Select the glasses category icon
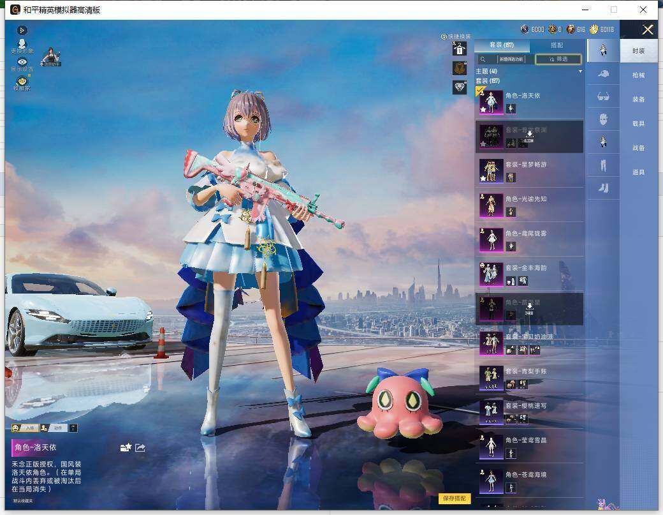 pyautogui.click(x=603, y=96)
